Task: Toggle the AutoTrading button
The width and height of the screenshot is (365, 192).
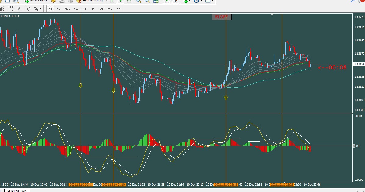Action: tap(90, 1)
